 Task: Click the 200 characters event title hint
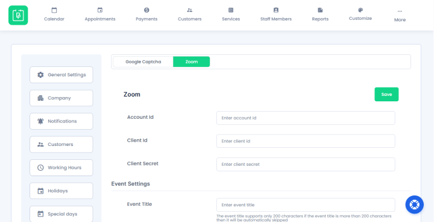click(304, 218)
